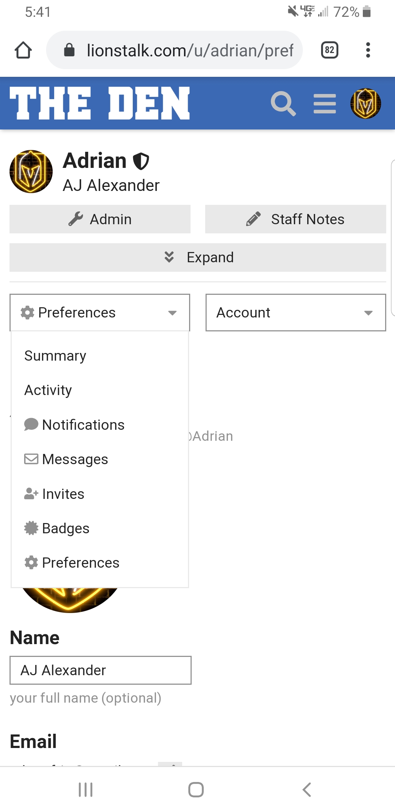Screen dimensions: 395x812
Task: Focus the Name field containing AJ Alexander
Action: tap(100, 670)
